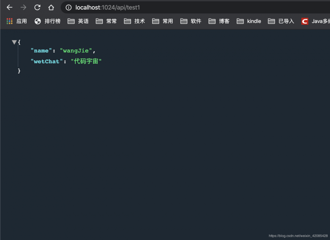Open the 常用 bookmark folder

coord(156,21)
